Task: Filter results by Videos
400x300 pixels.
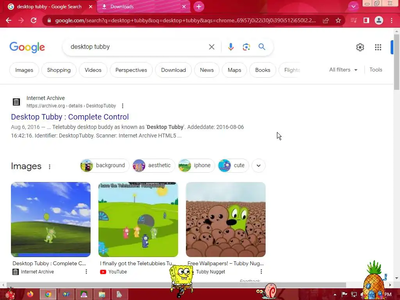Action: [93, 70]
